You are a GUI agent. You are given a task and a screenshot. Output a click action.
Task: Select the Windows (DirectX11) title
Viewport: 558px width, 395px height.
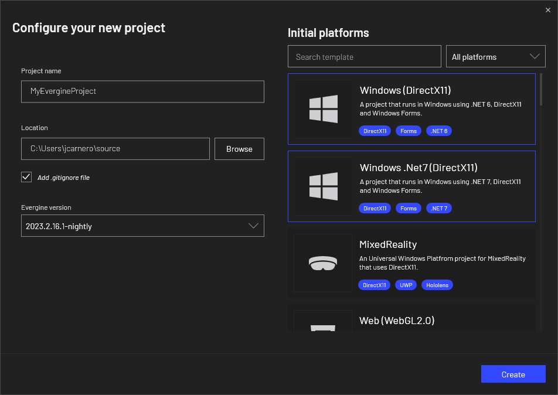(406, 90)
